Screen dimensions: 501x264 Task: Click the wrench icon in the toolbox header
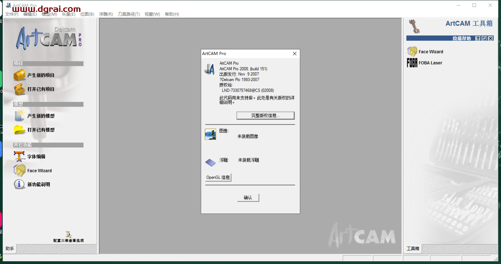click(x=415, y=26)
